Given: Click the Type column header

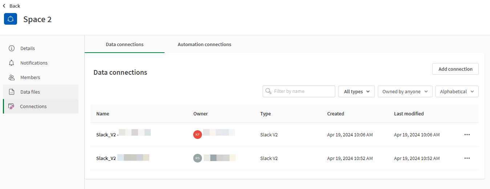Looking at the screenshot, I should click(x=266, y=114).
